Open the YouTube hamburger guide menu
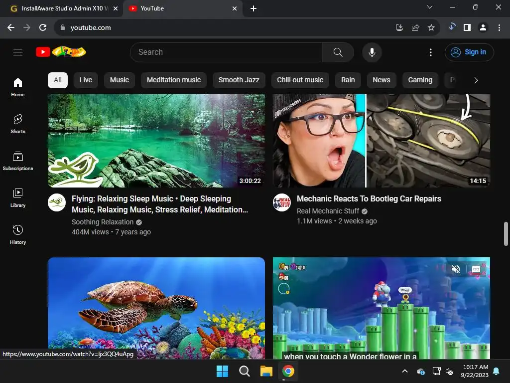 point(18,52)
